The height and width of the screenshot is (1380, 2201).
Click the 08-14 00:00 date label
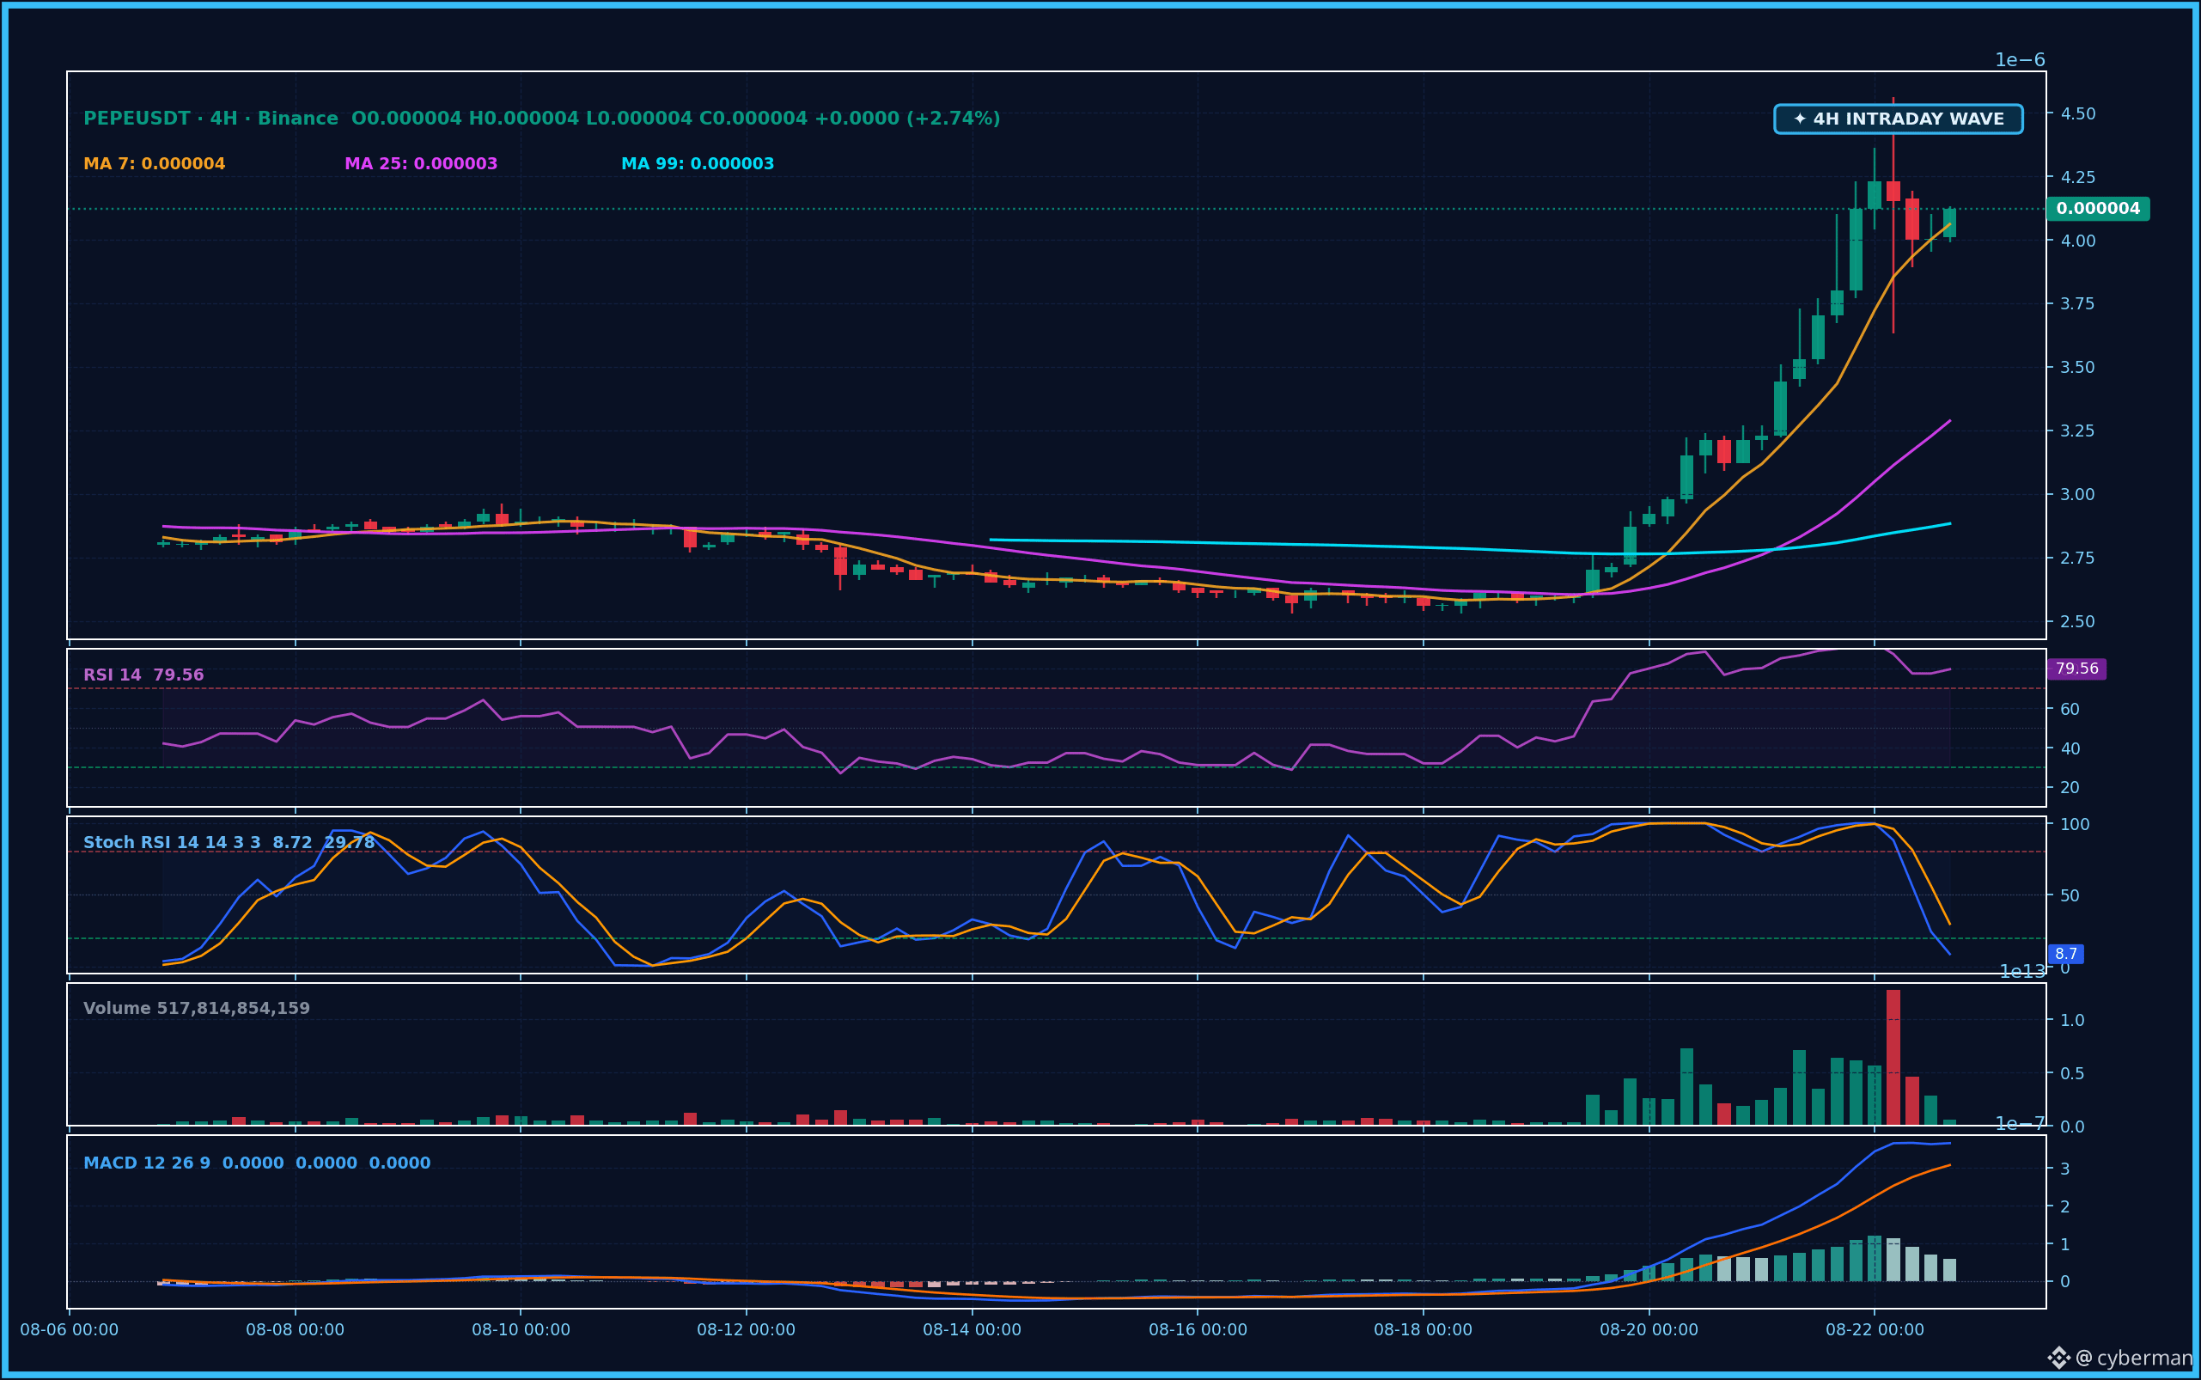[x=972, y=1330]
